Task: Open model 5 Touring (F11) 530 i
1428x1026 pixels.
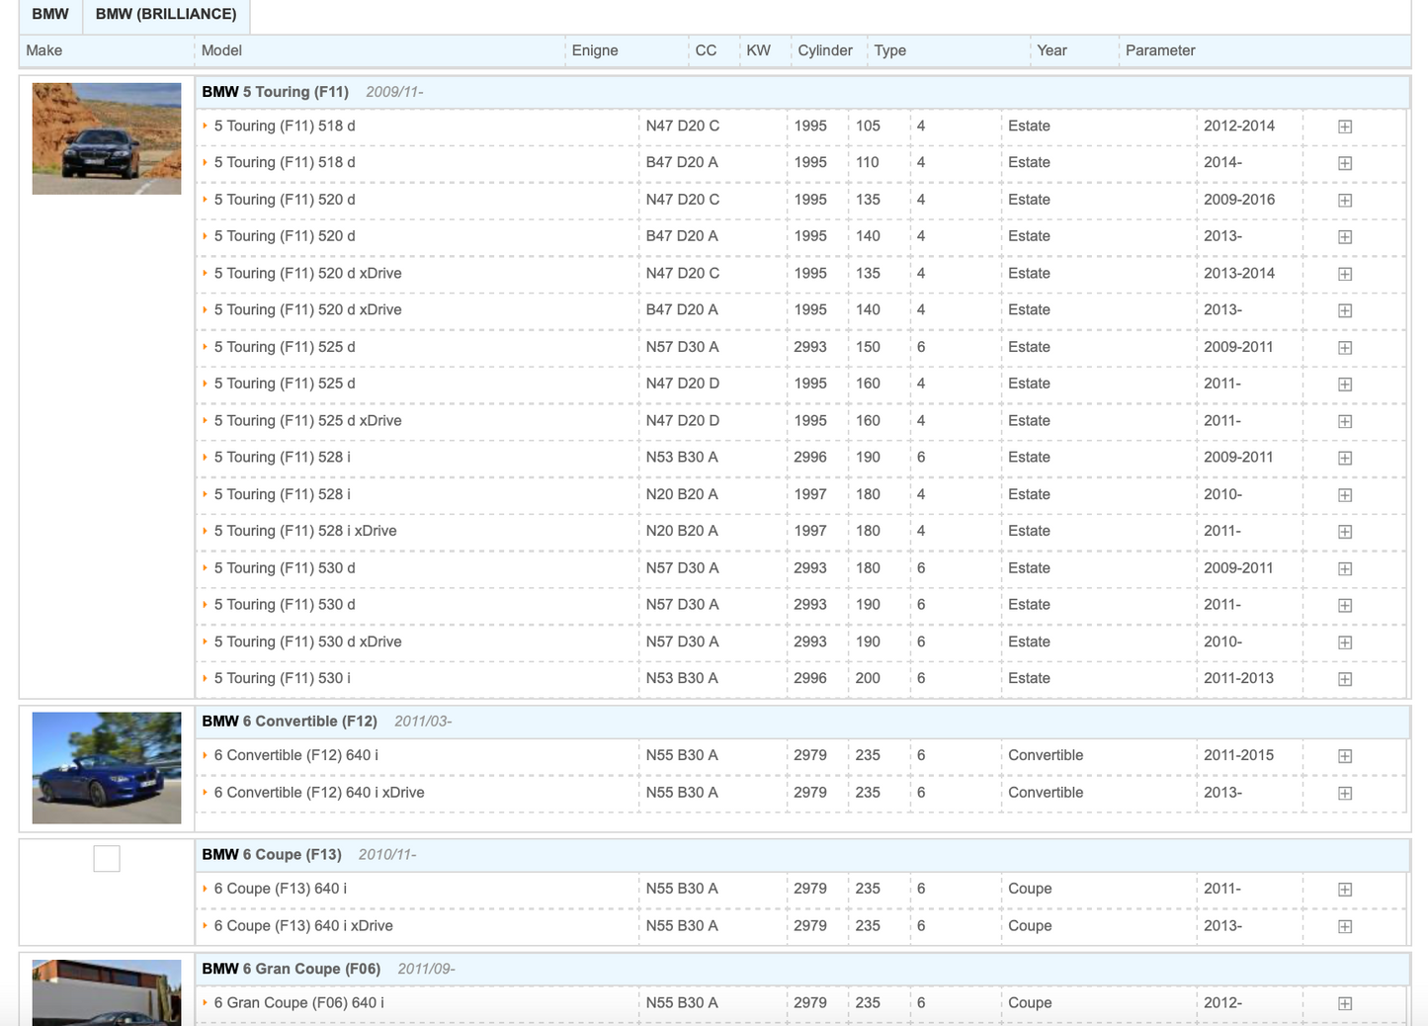Action: point(283,679)
